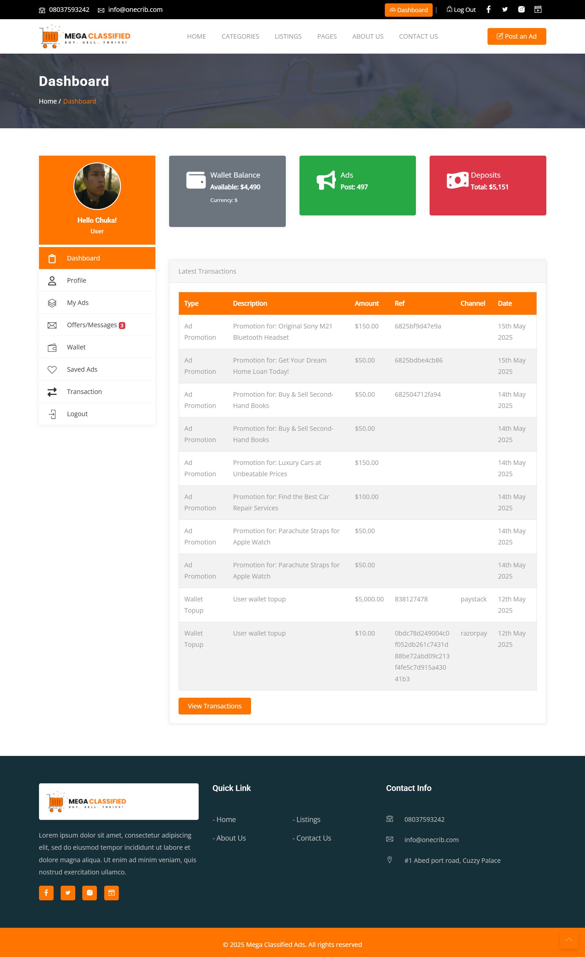Screen dimensions: 585x957
Task: Open My Ads sidebar item
Action: point(78,303)
